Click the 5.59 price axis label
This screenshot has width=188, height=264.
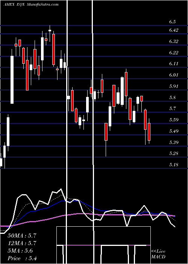coord(174,120)
